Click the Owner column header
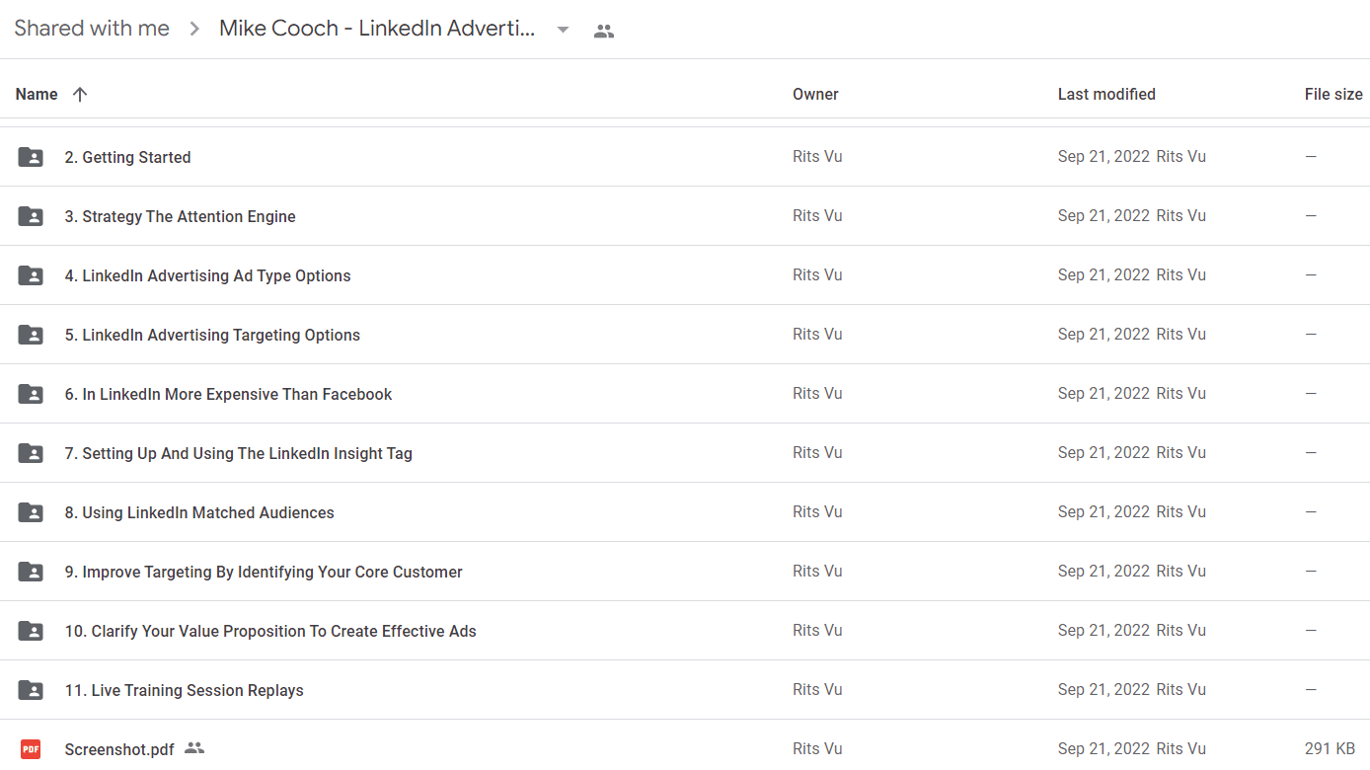 tap(815, 94)
